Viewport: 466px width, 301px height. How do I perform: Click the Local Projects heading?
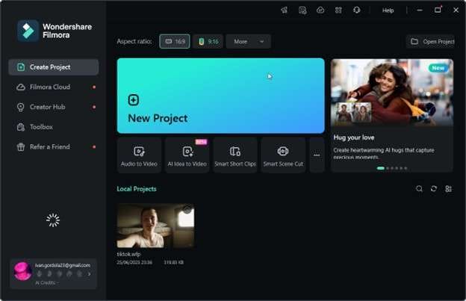click(137, 189)
